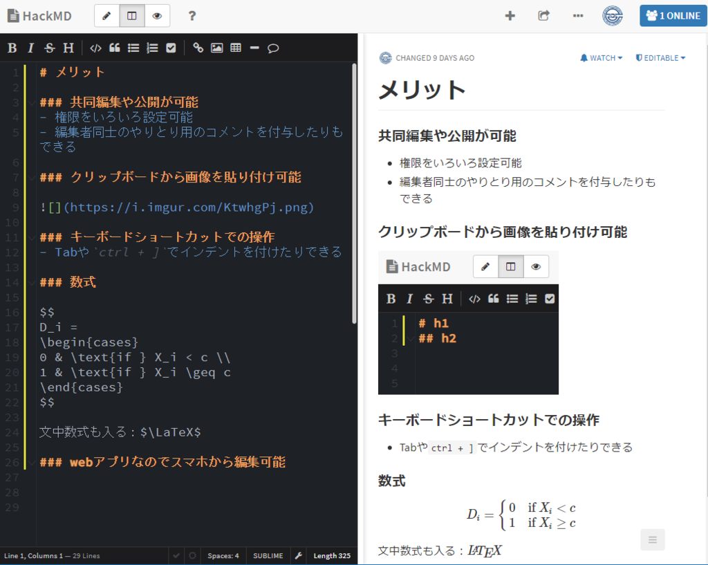Switch to view-only eye mode
The image size is (708, 565).
tap(157, 17)
